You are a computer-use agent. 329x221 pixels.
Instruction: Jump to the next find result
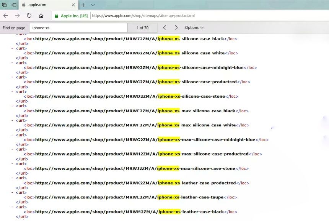click(x=176, y=28)
